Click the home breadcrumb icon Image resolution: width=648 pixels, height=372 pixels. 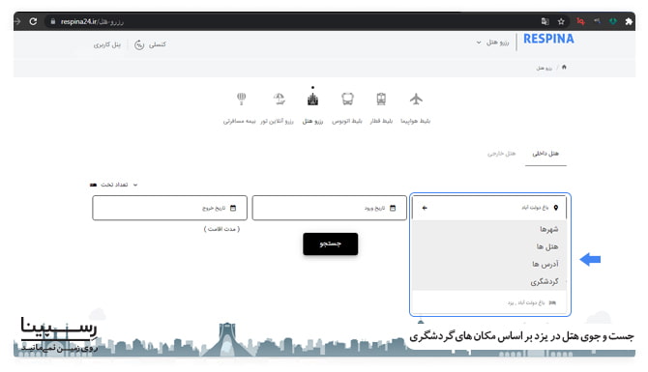click(564, 67)
